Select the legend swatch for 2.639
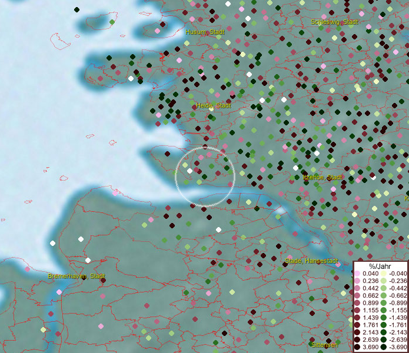This screenshot has height=353, width=409. tap(357, 339)
